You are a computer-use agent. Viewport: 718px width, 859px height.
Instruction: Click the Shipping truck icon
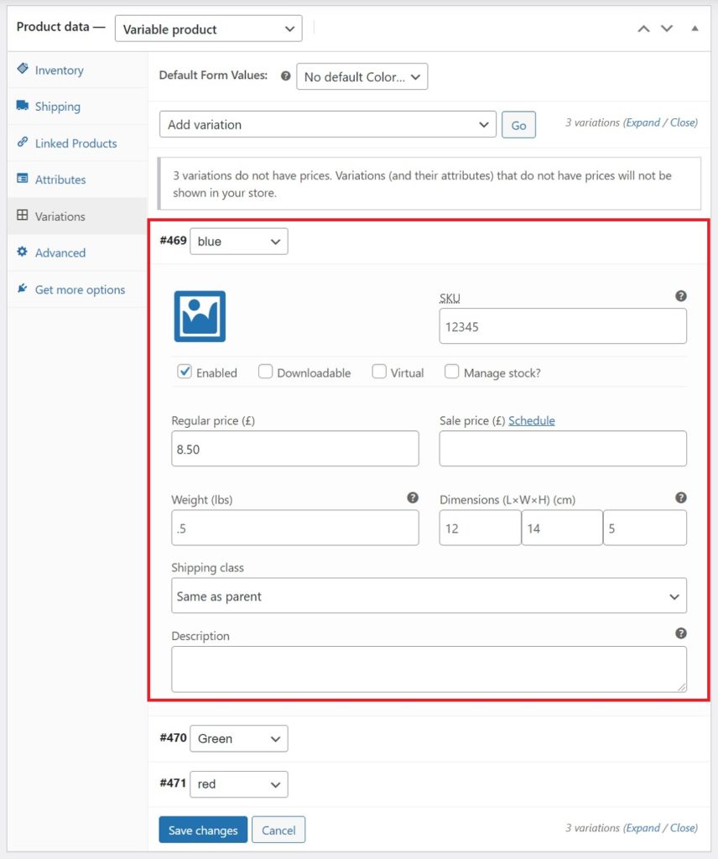point(23,105)
